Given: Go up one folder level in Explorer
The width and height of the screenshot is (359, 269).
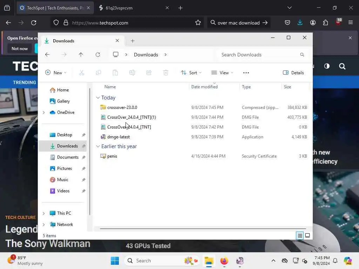Looking at the screenshot, I should [81, 55].
